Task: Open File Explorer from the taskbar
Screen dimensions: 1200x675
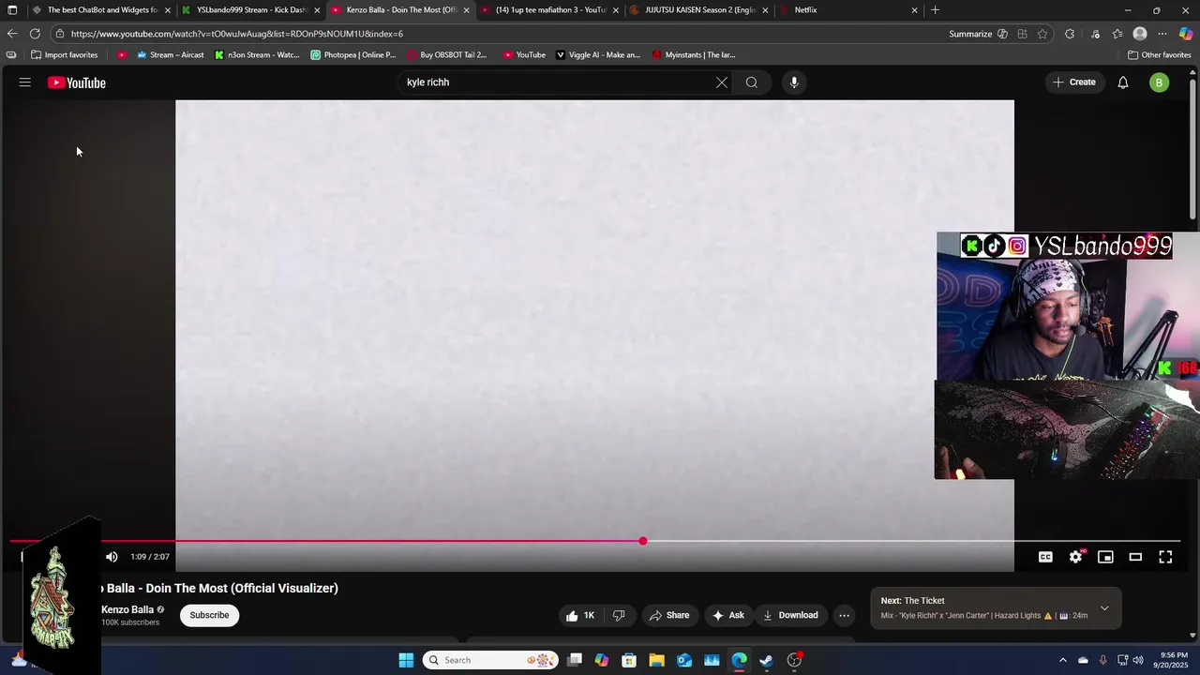Action: (656, 660)
